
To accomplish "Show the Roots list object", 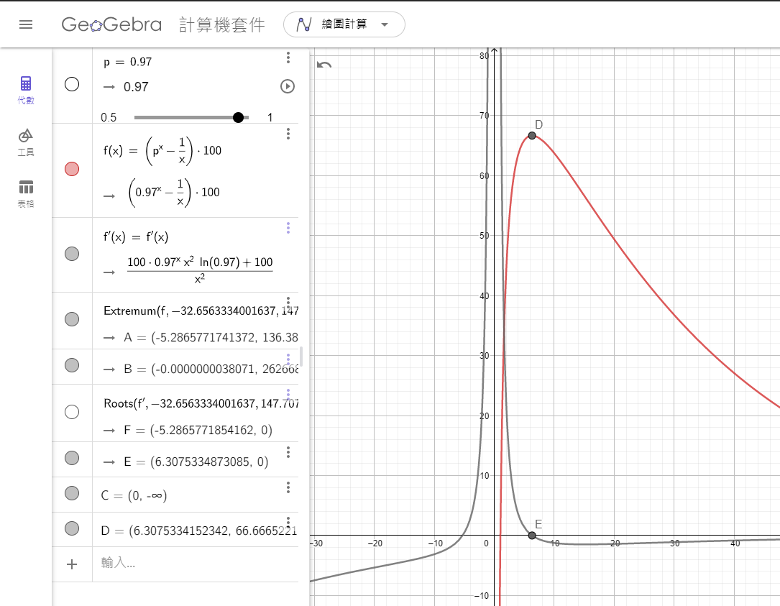I will point(72,412).
